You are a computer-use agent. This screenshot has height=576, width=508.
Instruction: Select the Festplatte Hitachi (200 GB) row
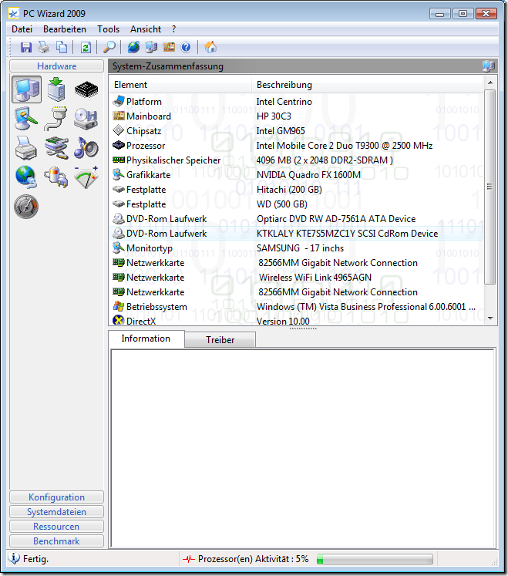tap(296, 190)
